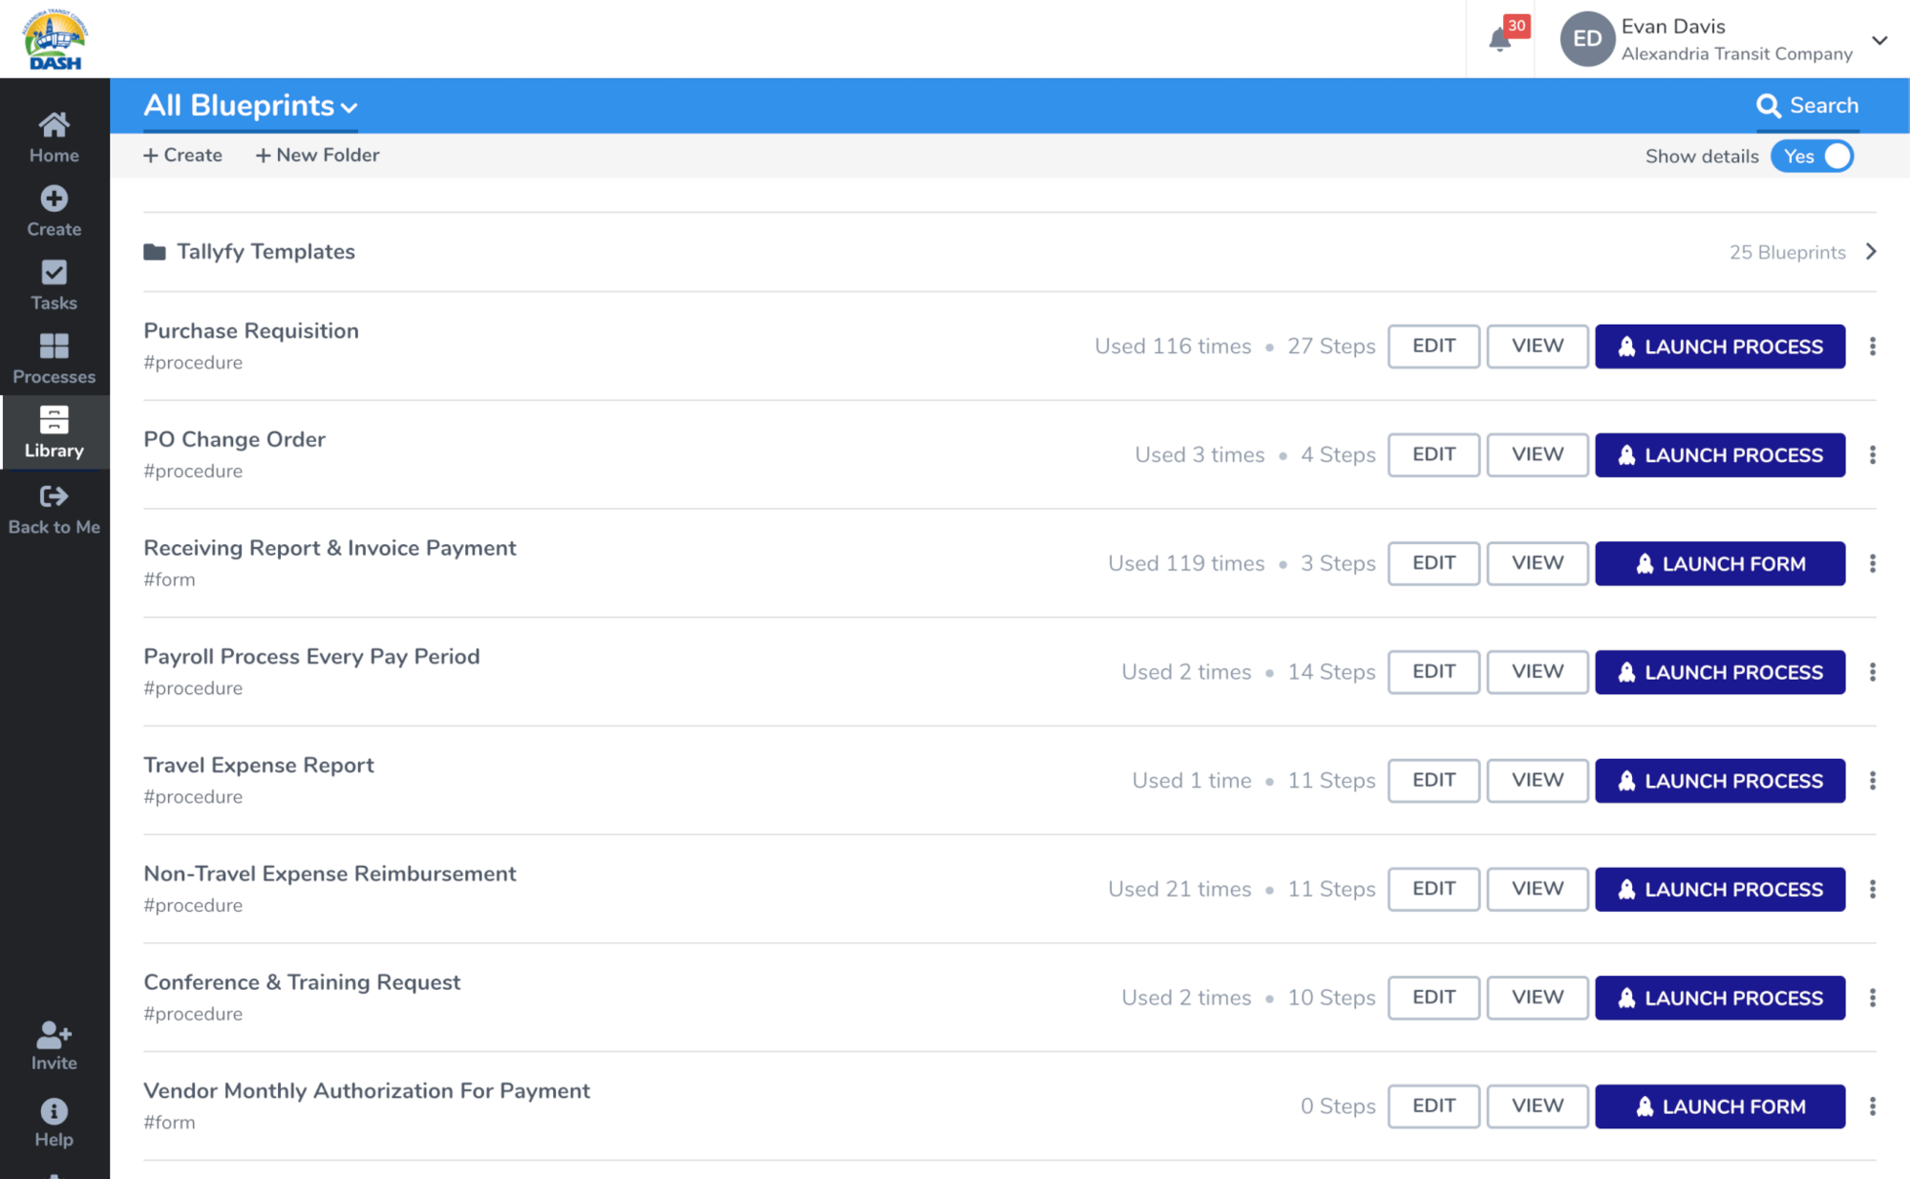The height and width of the screenshot is (1179, 1910).
Task: Launch process for Travel Expense Report
Action: tap(1720, 781)
